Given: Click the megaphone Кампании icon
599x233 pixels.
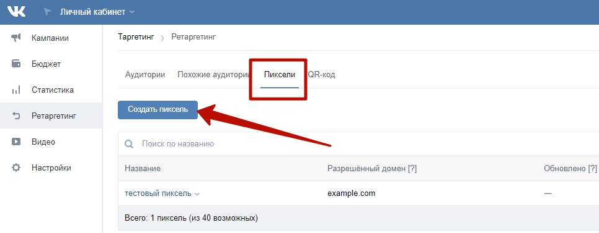Looking at the screenshot, I should tap(16, 38).
